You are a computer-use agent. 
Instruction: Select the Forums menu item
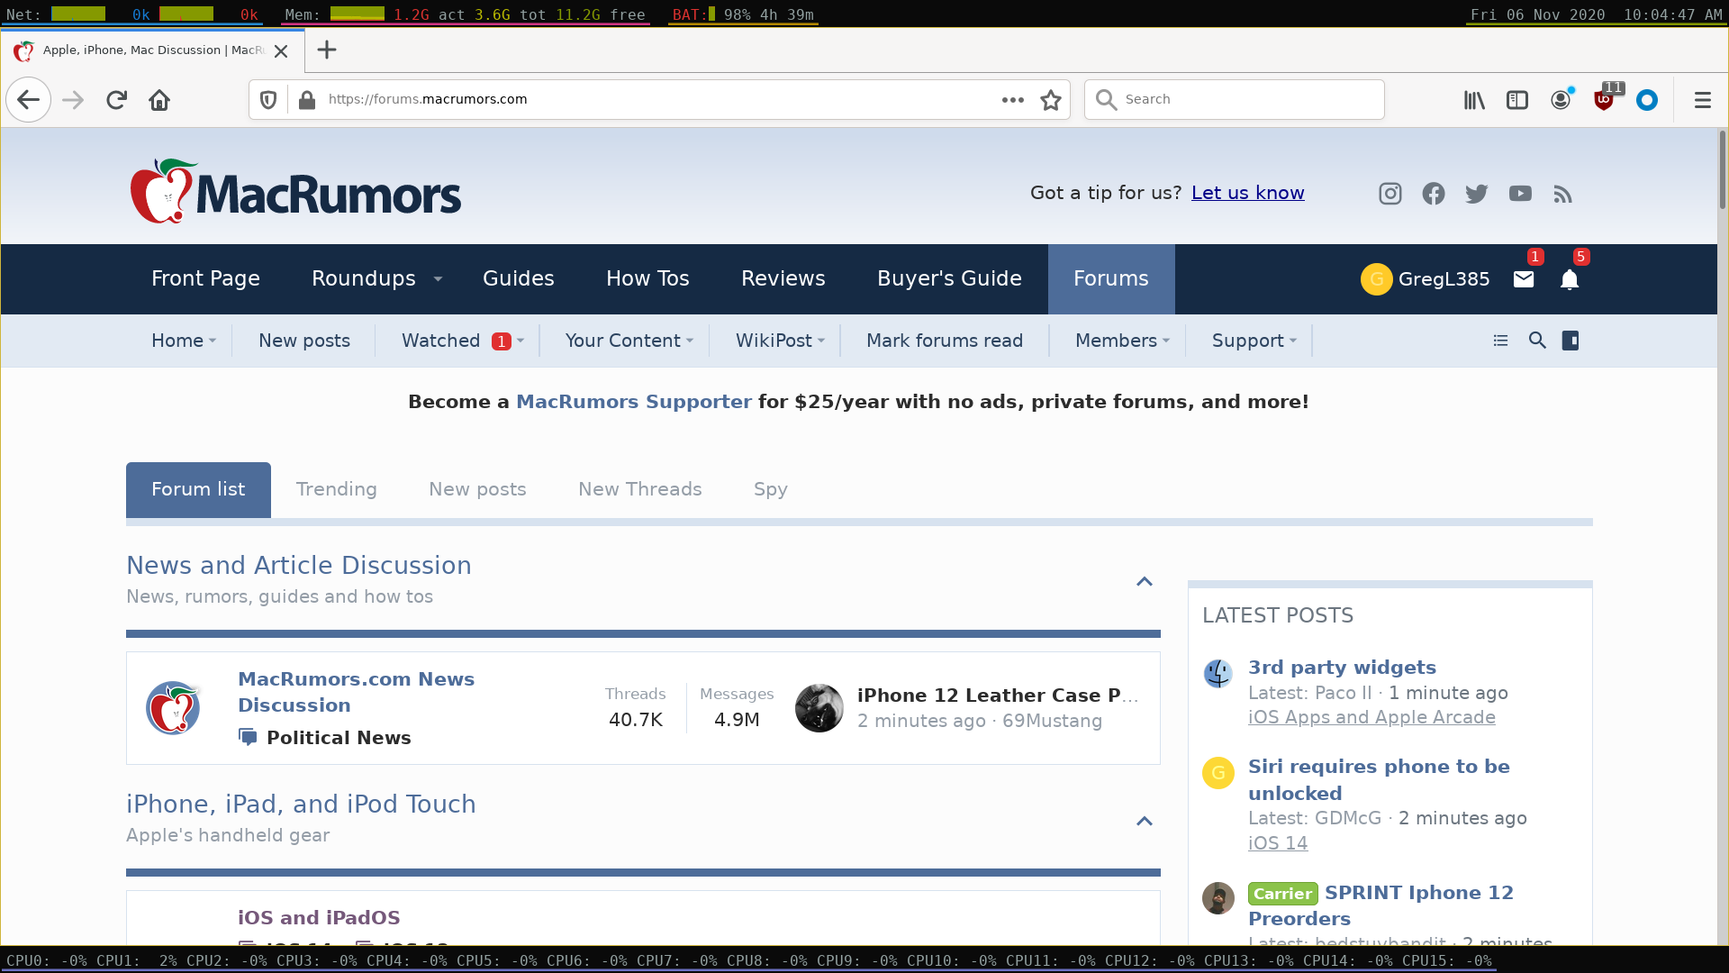click(1111, 279)
